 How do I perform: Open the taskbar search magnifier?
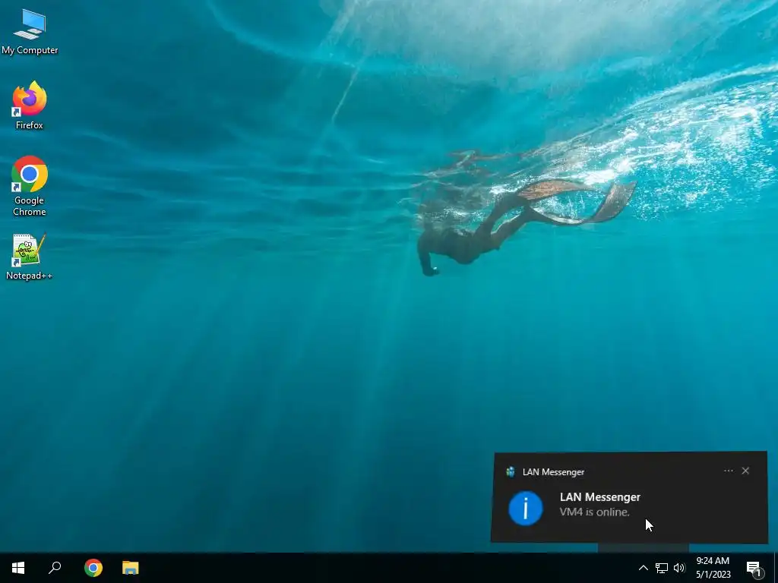(55, 568)
